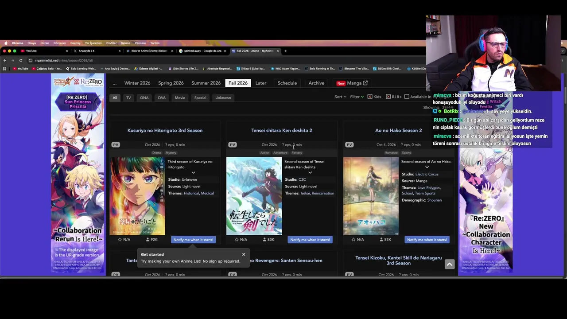Viewport: 567px width, 319px height.
Task: Notify me when Tensei shitara Ken starts
Action: pos(310,240)
